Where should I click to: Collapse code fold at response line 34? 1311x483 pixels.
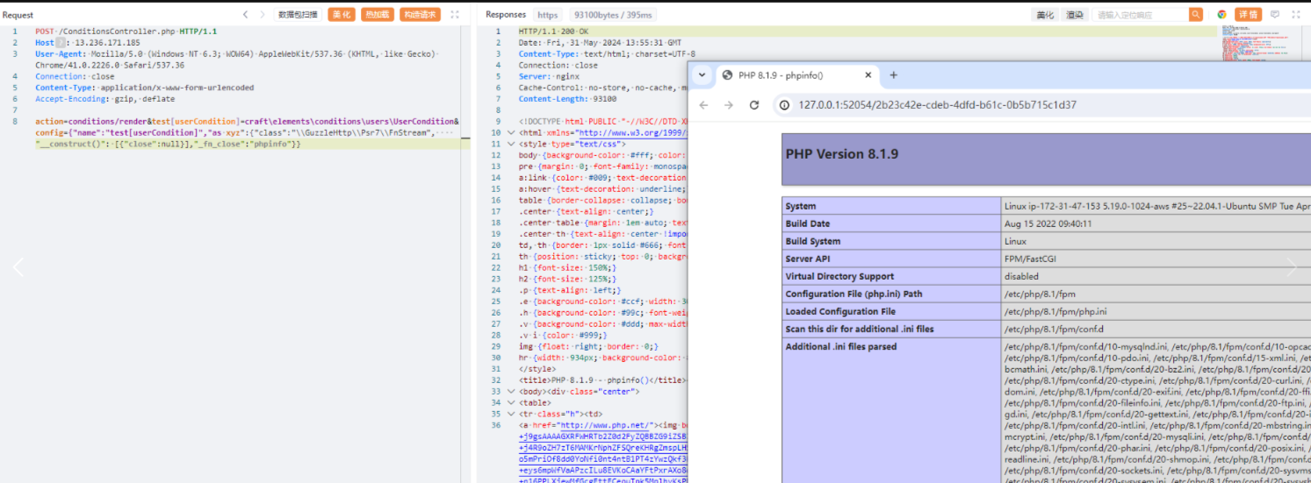tap(511, 402)
